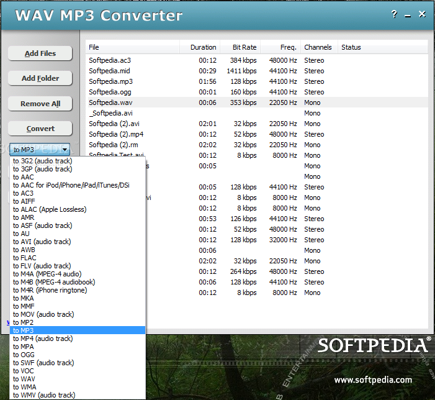Viewport: 435px width, 400px height.
Task: Pick 'to OGG' output format
Action: 78,355
